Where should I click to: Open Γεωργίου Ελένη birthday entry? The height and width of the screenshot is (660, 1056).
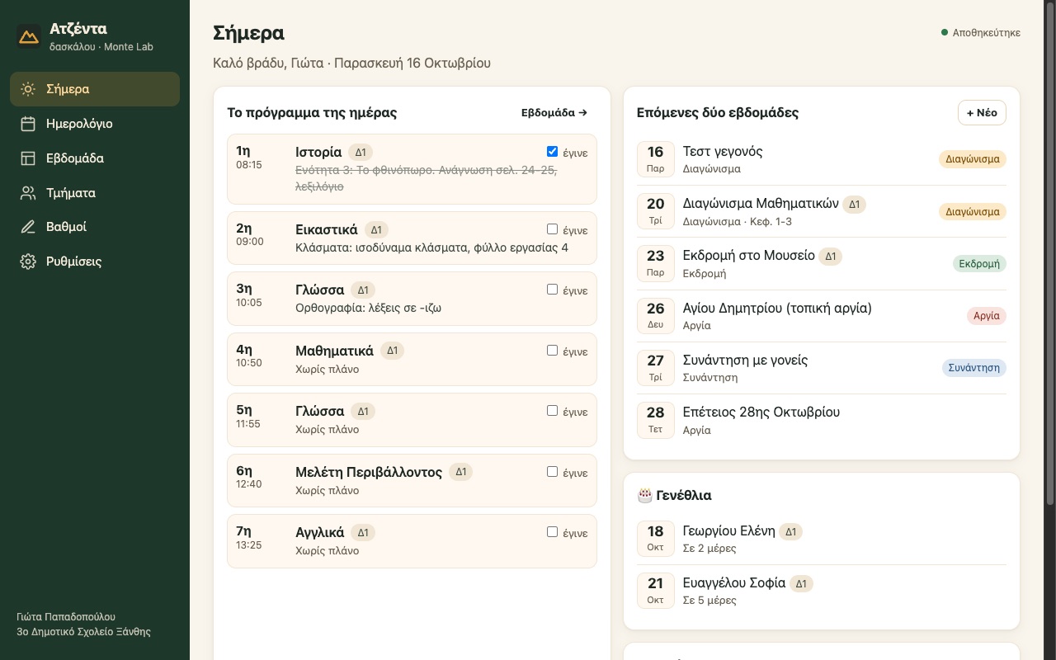[822, 539]
